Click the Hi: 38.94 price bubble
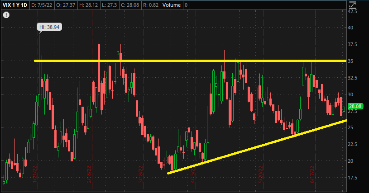Image resolution: width=369 pixels, height=193 pixels. [49, 27]
